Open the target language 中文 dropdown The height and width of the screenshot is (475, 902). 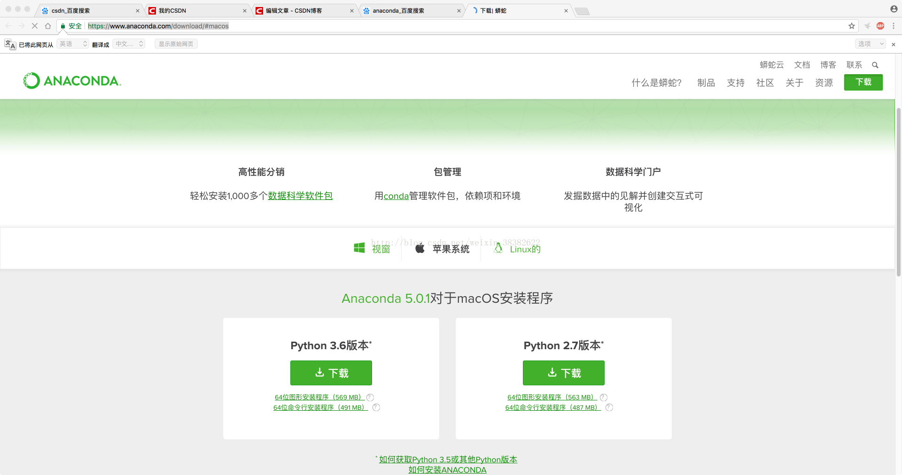tap(129, 44)
